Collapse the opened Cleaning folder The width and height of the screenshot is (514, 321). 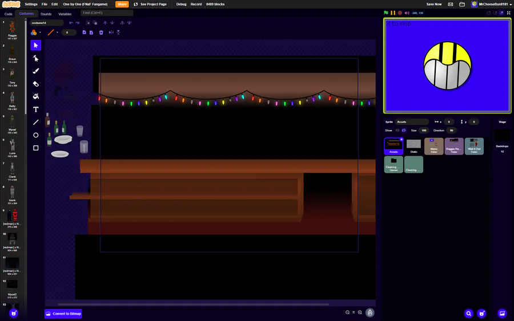(x=393, y=164)
